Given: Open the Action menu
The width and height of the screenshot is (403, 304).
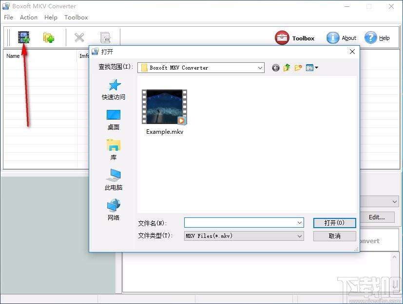Looking at the screenshot, I should [x=29, y=17].
